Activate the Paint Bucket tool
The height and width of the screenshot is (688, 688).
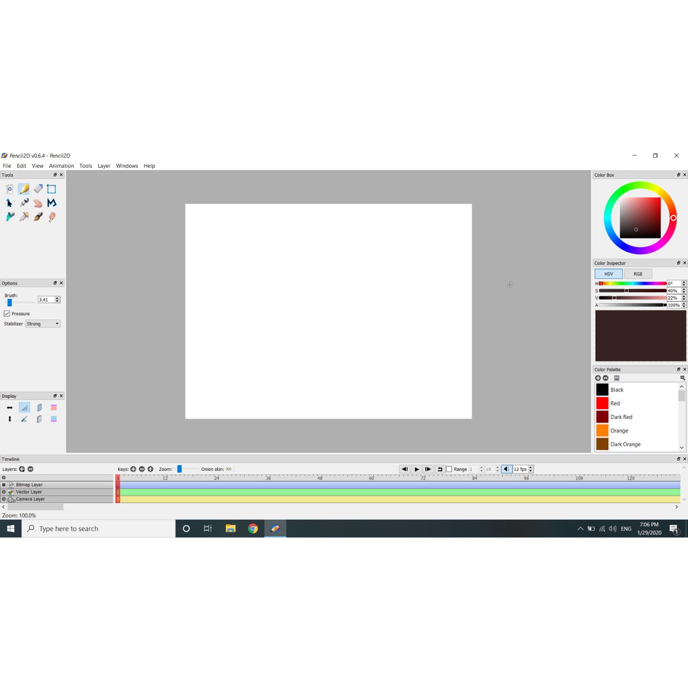pos(10,217)
